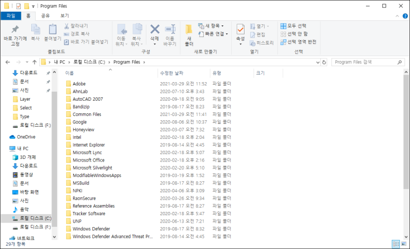Collapse the ribbon with the chevron
The image size is (410, 249).
[x=397, y=16]
